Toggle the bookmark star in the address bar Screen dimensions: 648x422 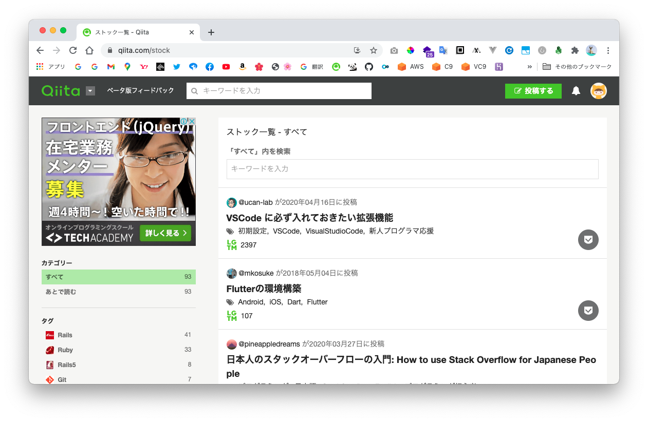click(374, 50)
